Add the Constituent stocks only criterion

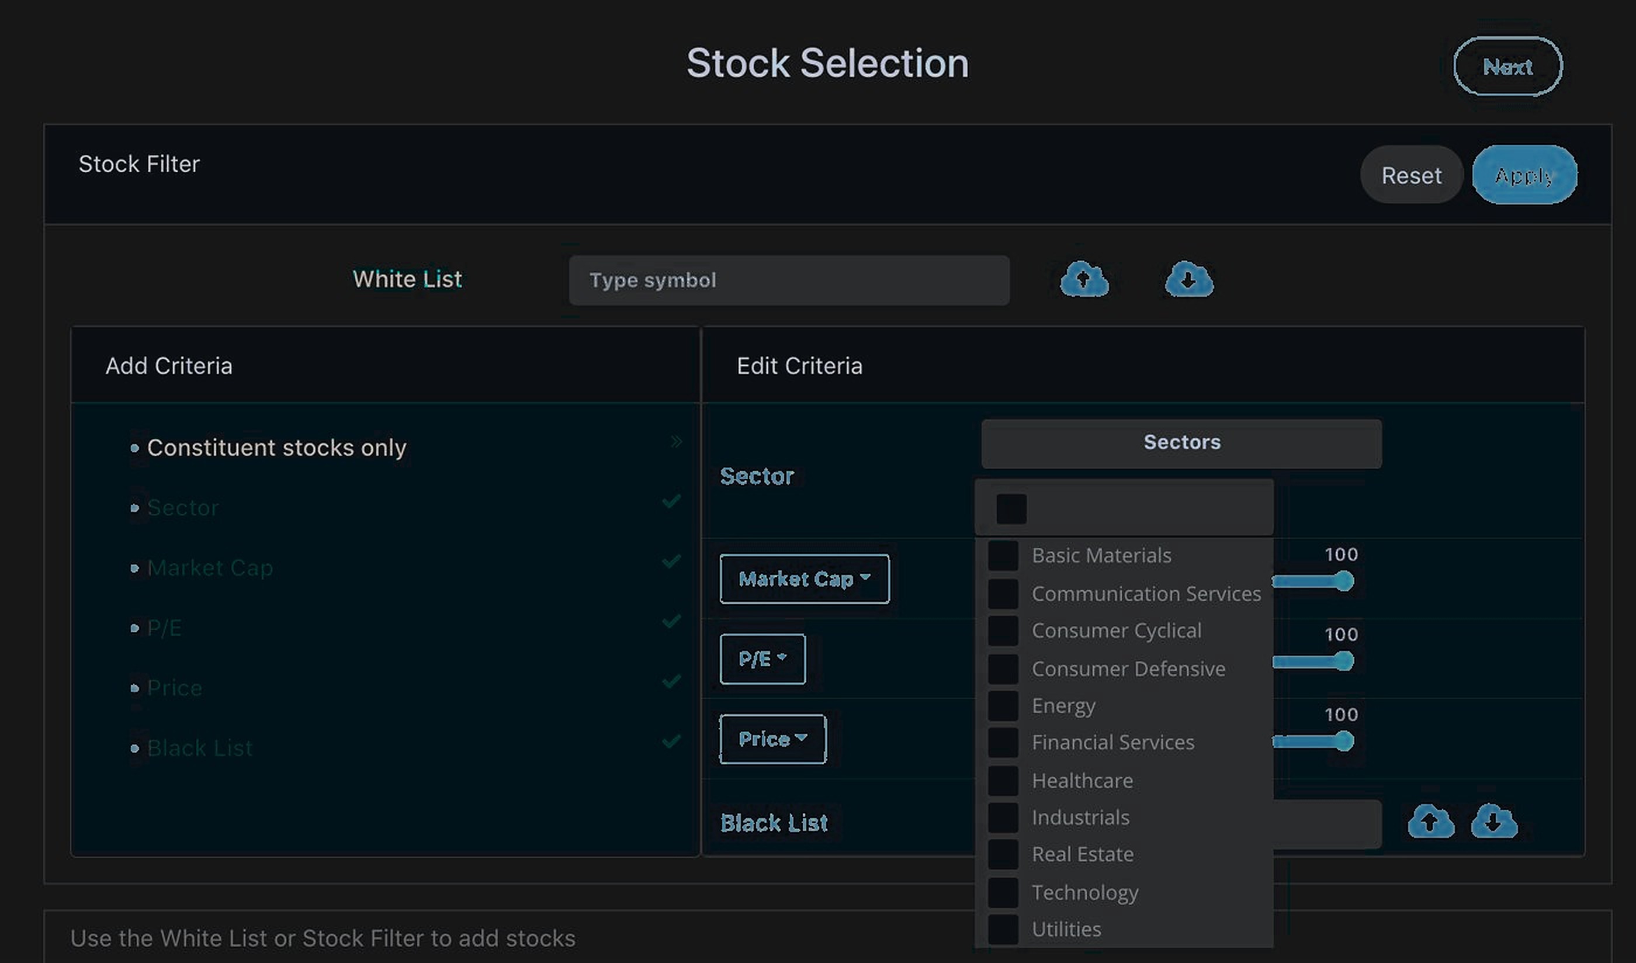click(x=276, y=448)
